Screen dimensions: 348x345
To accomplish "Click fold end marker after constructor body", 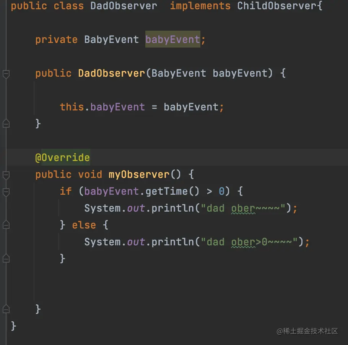I will coord(6,123).
